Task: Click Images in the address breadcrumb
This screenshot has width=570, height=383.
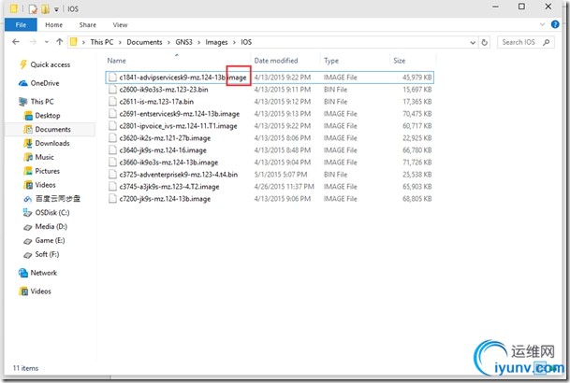Action: coord(216,42)
